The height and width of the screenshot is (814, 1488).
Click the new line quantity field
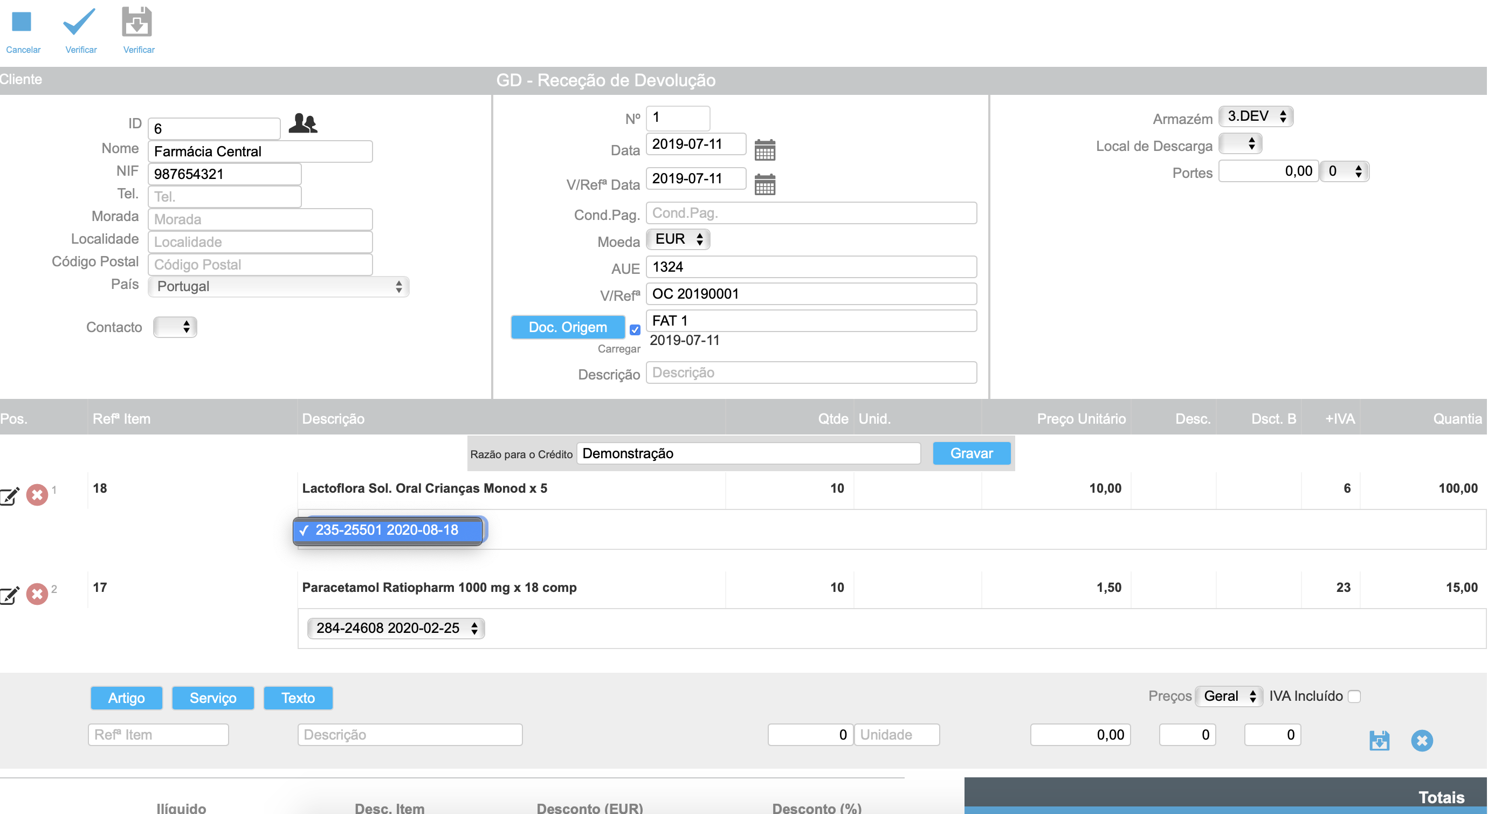810,735
